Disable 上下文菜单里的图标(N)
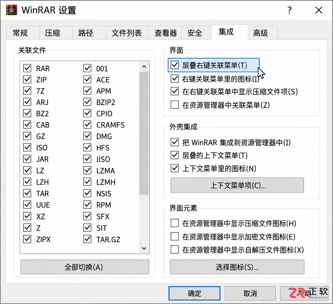The height and width of the screenshot is (304, 333). coord(174,168)
